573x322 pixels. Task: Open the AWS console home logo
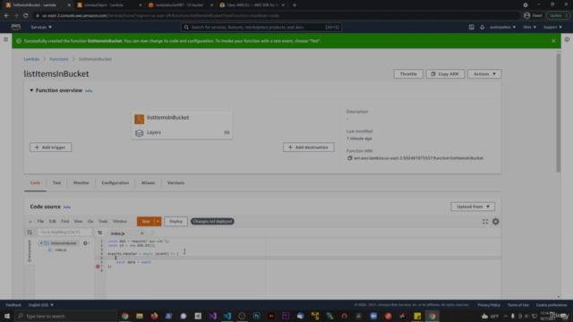(x=16, y=27)
